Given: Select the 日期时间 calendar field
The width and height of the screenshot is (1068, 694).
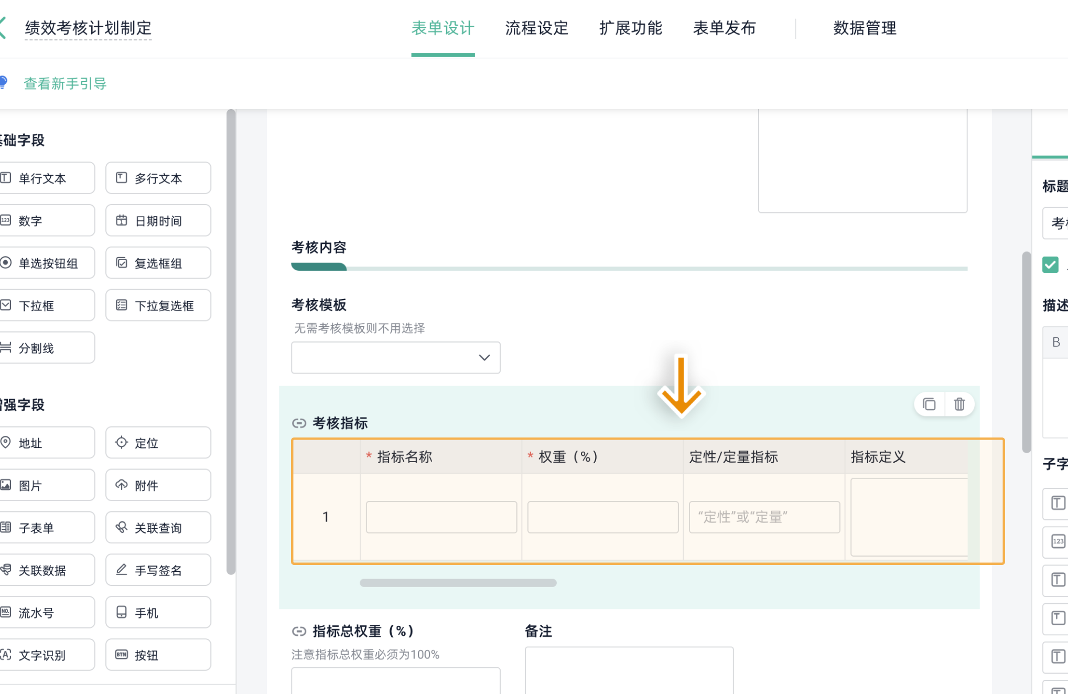Looking at the screenshot, I should point(158,221).
